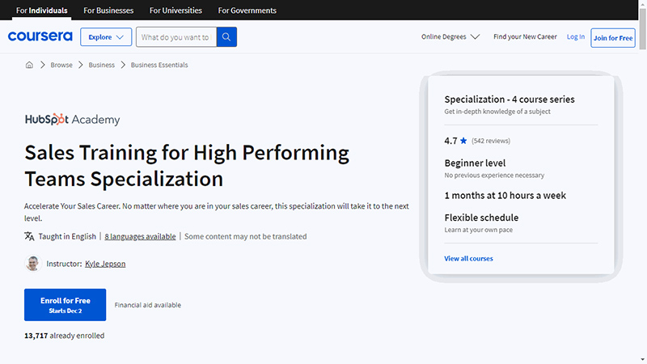Click the 8 languages available link
The height and width of the screenshot is (364, 647).
pos(140,237)
